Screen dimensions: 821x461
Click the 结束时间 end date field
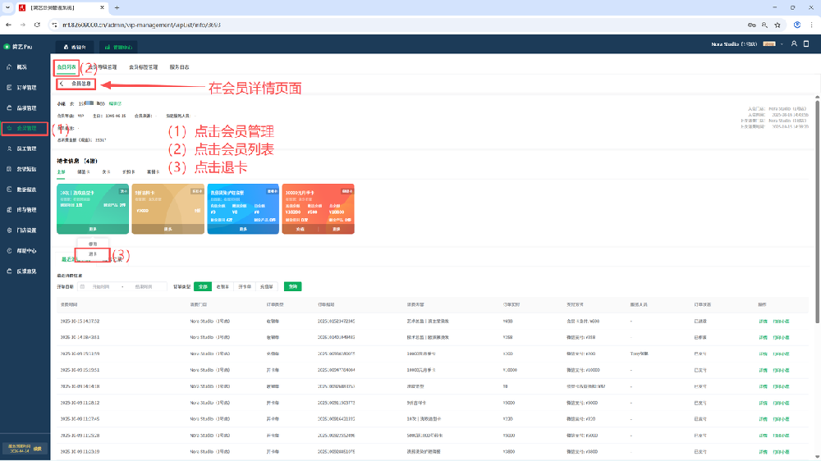pos(144,287)
